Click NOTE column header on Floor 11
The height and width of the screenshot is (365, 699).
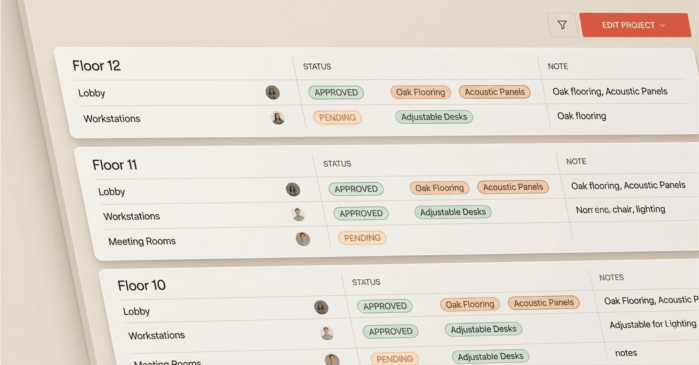click(x=576, y=162)
